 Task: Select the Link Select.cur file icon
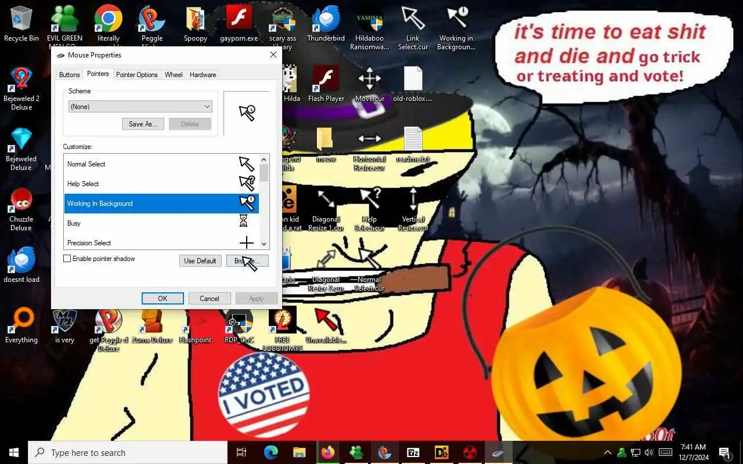413,28
